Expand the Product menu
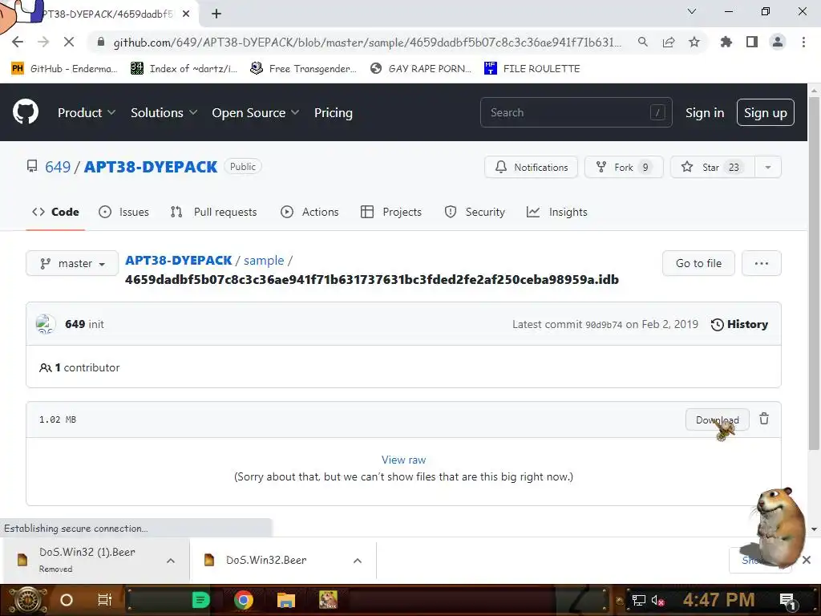821x616 pixels. pyautogui.click(x=87, y=112)
